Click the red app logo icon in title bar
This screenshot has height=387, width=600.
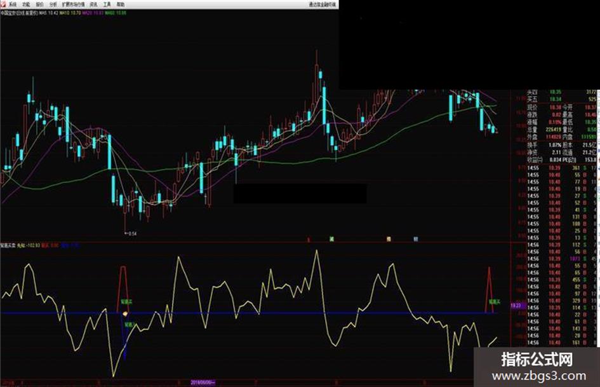(3, 4)
